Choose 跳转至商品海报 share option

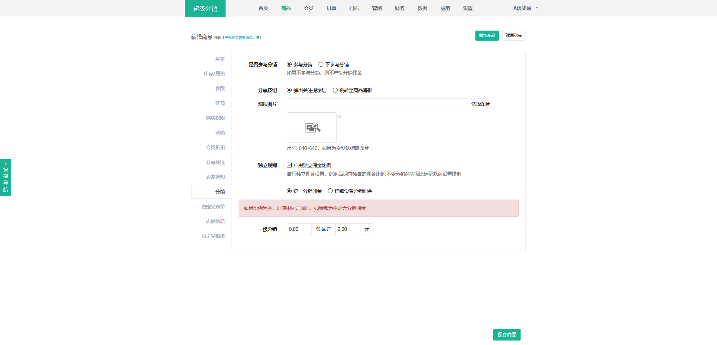pyautogui.click(x=335, y=90)
